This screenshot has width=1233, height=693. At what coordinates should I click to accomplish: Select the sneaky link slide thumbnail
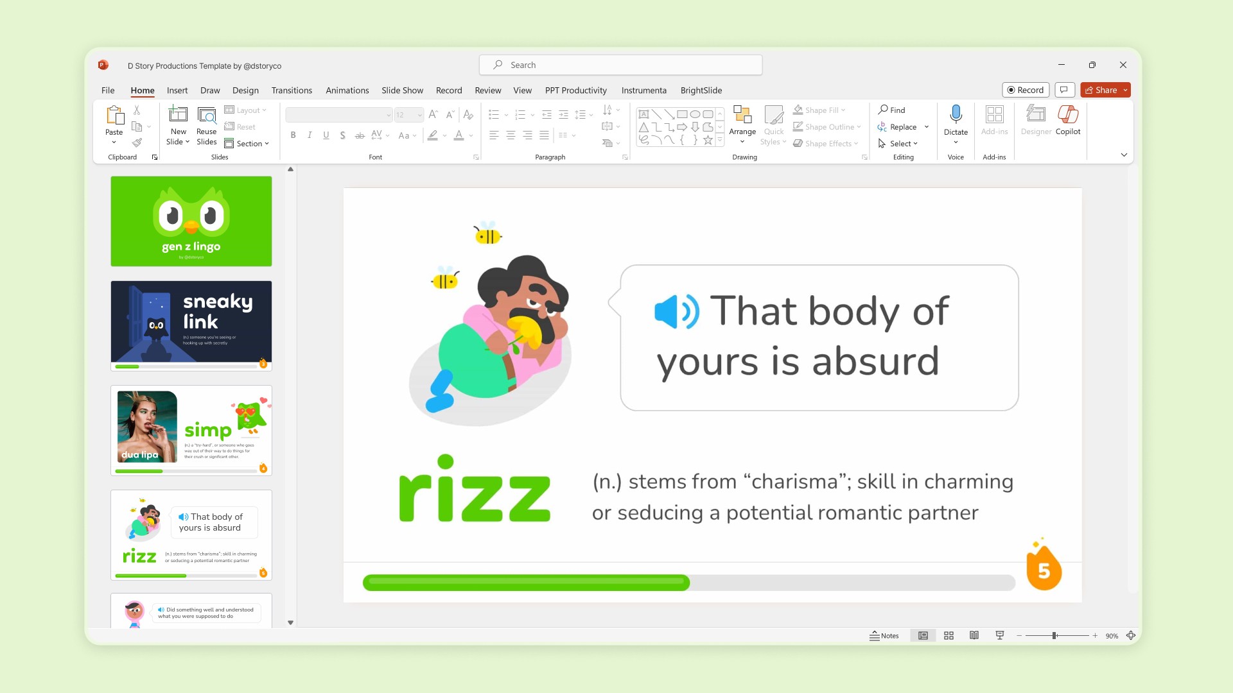click(191, 324)
